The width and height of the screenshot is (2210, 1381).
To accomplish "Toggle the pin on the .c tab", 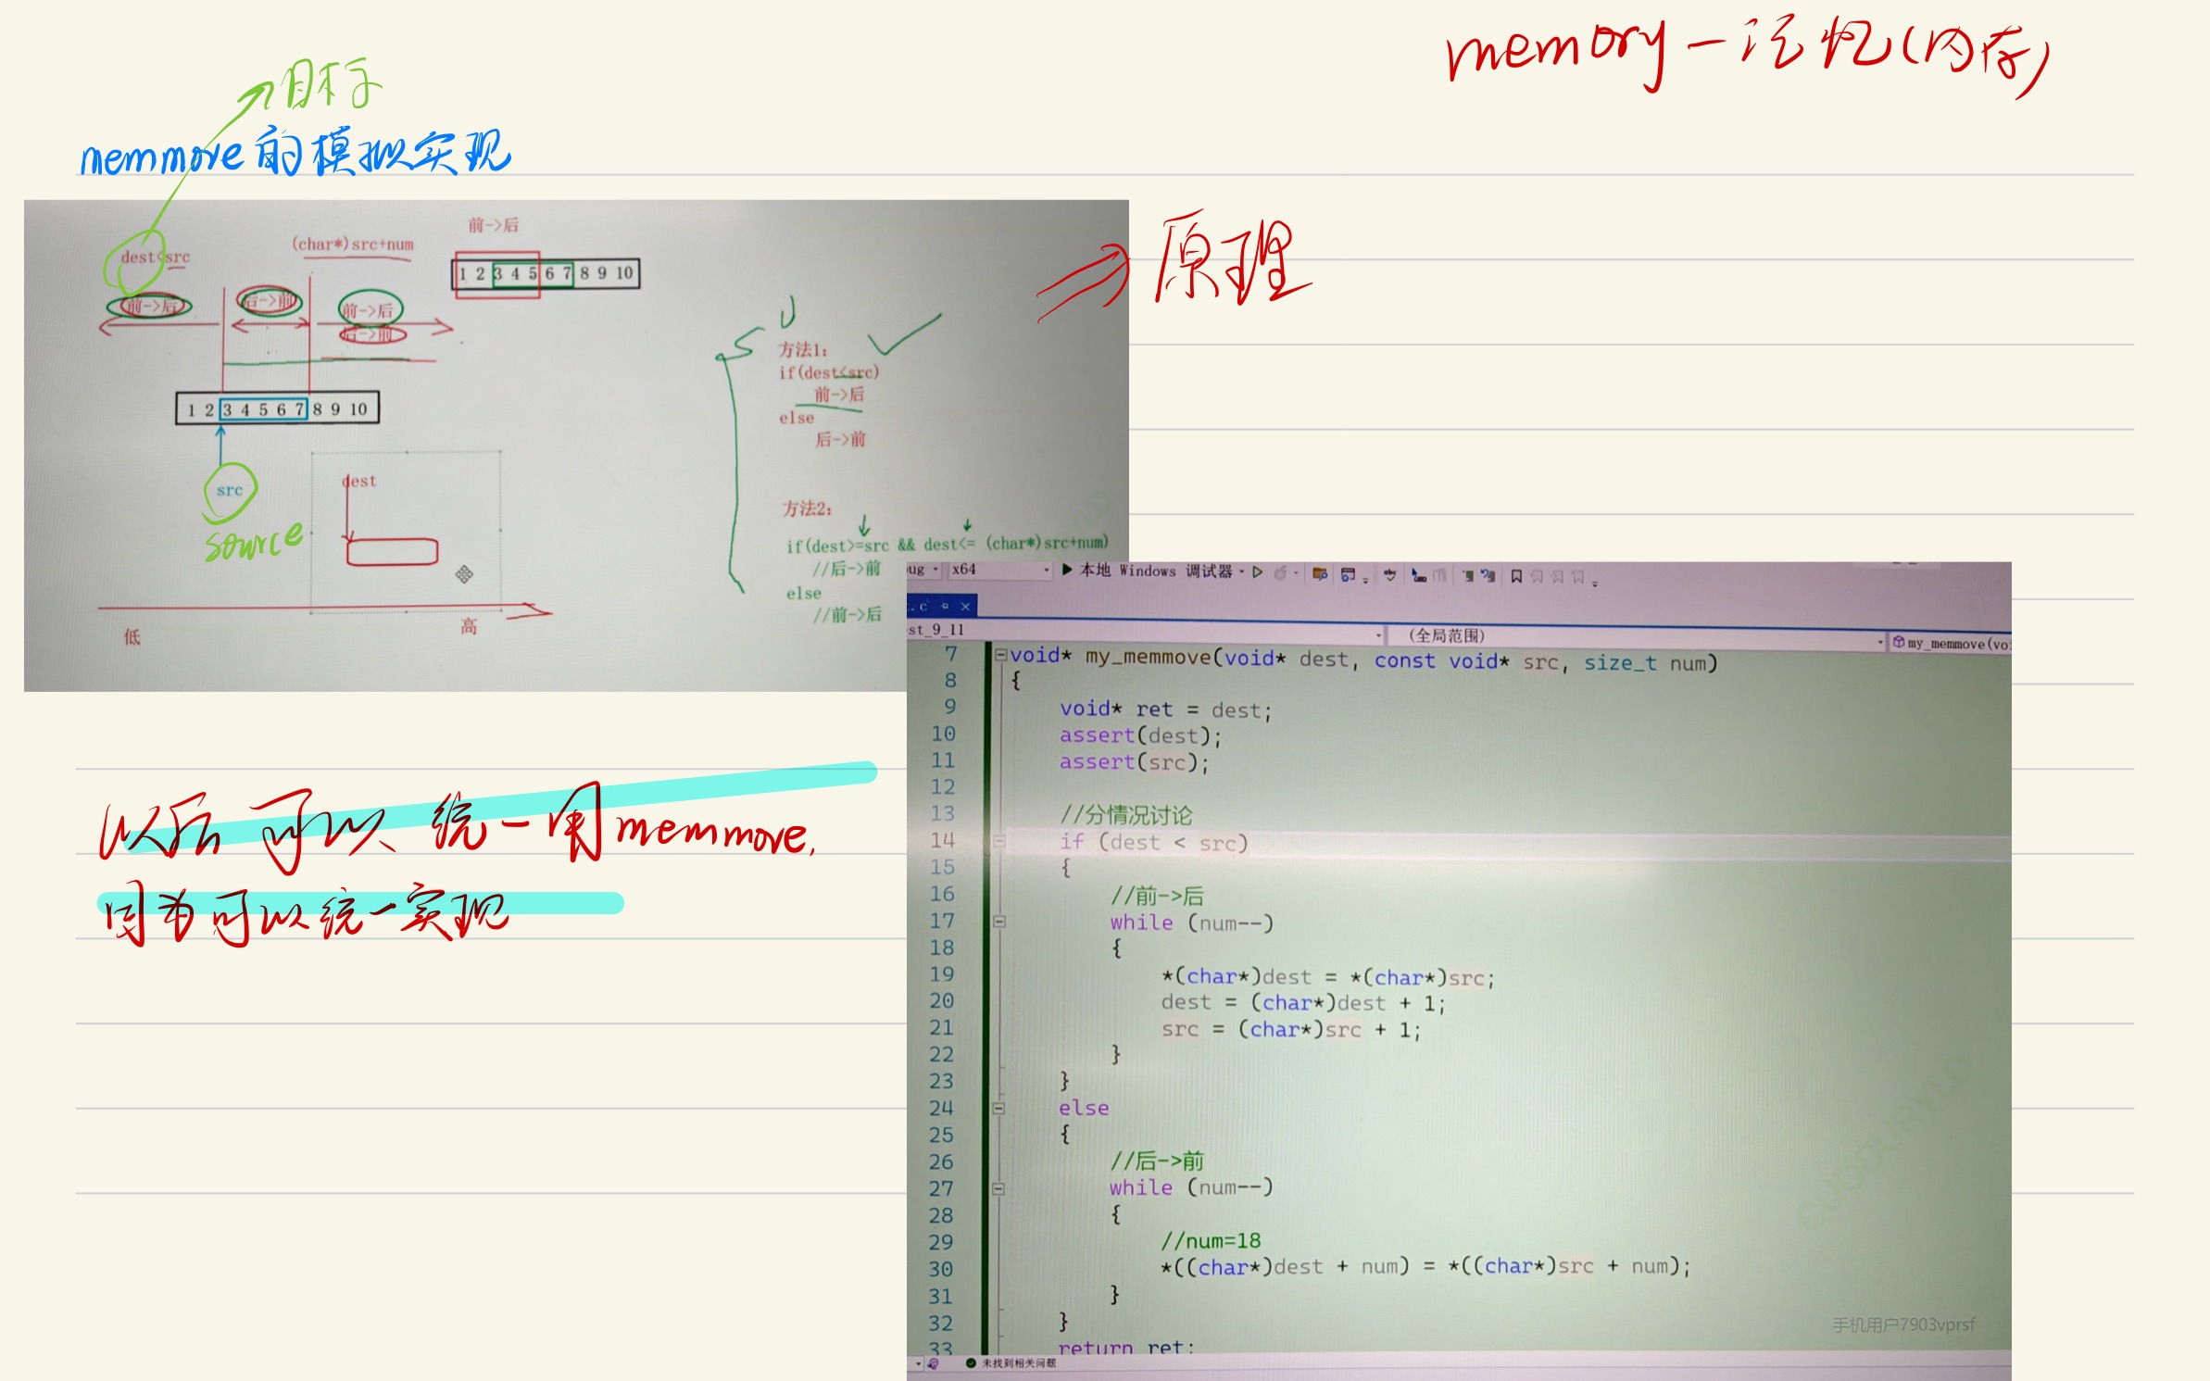I will click(x=945, y=606).
